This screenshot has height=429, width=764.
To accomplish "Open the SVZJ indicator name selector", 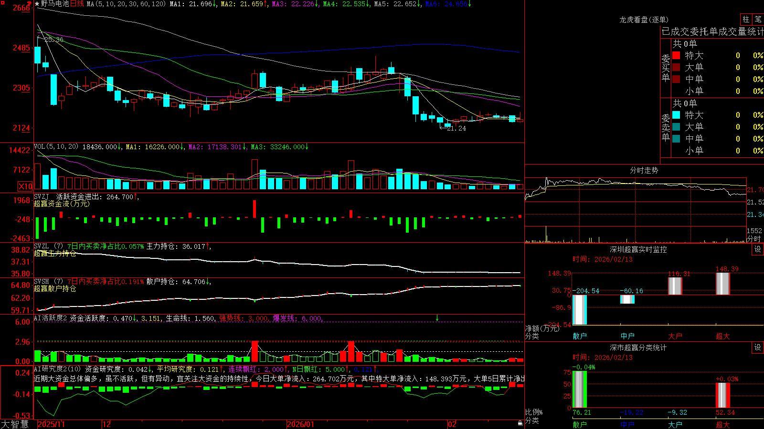I will [x=42, y=197].
